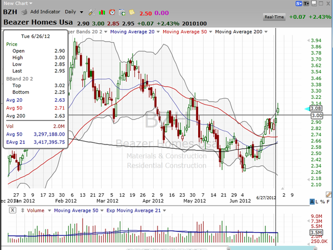
Task: Select the % percent scale mode
Action: click(322, 202)
